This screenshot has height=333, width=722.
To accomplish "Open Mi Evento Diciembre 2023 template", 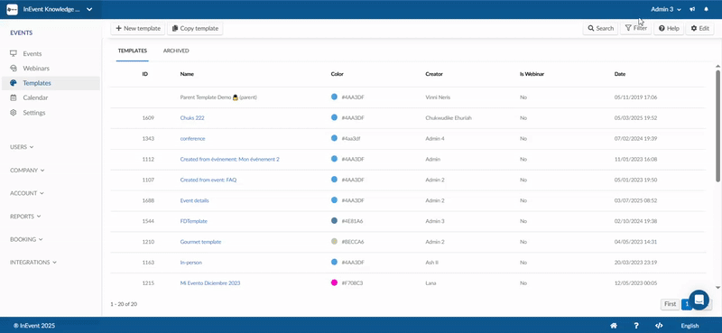I will (210, 283).
